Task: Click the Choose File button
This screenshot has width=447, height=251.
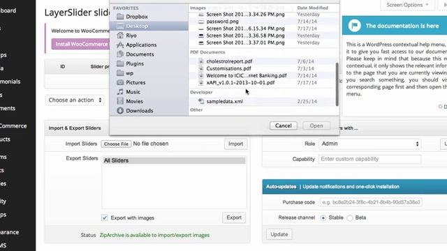Action: [116, 144]
